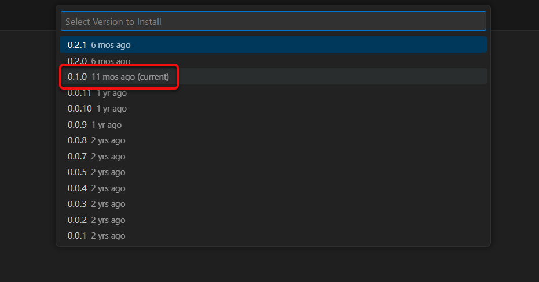539x282 pixels.
Task: Select version 0.0.5 entry
Action: [x=77, y=172]
